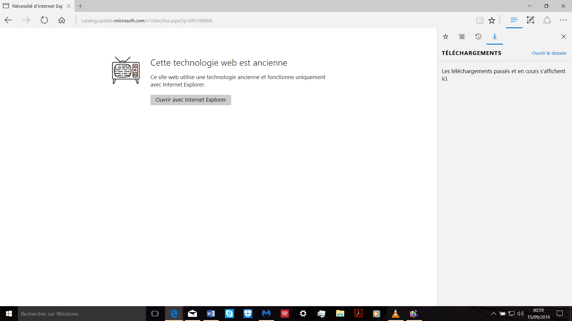Switch to Favorites tab in Hub
Viewport: 572px width, 321px height.
446,37
